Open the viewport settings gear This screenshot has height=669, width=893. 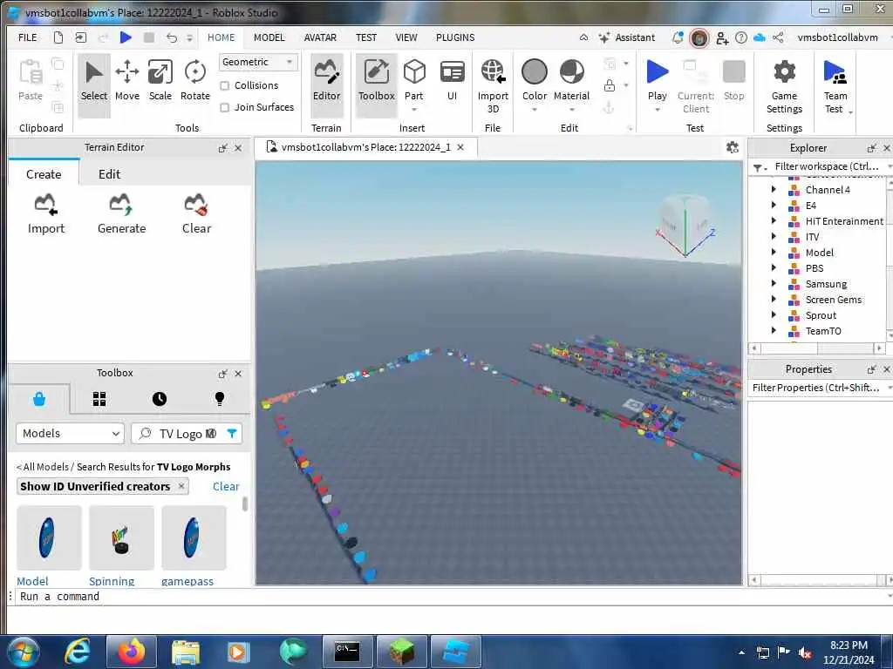[733, 147]
